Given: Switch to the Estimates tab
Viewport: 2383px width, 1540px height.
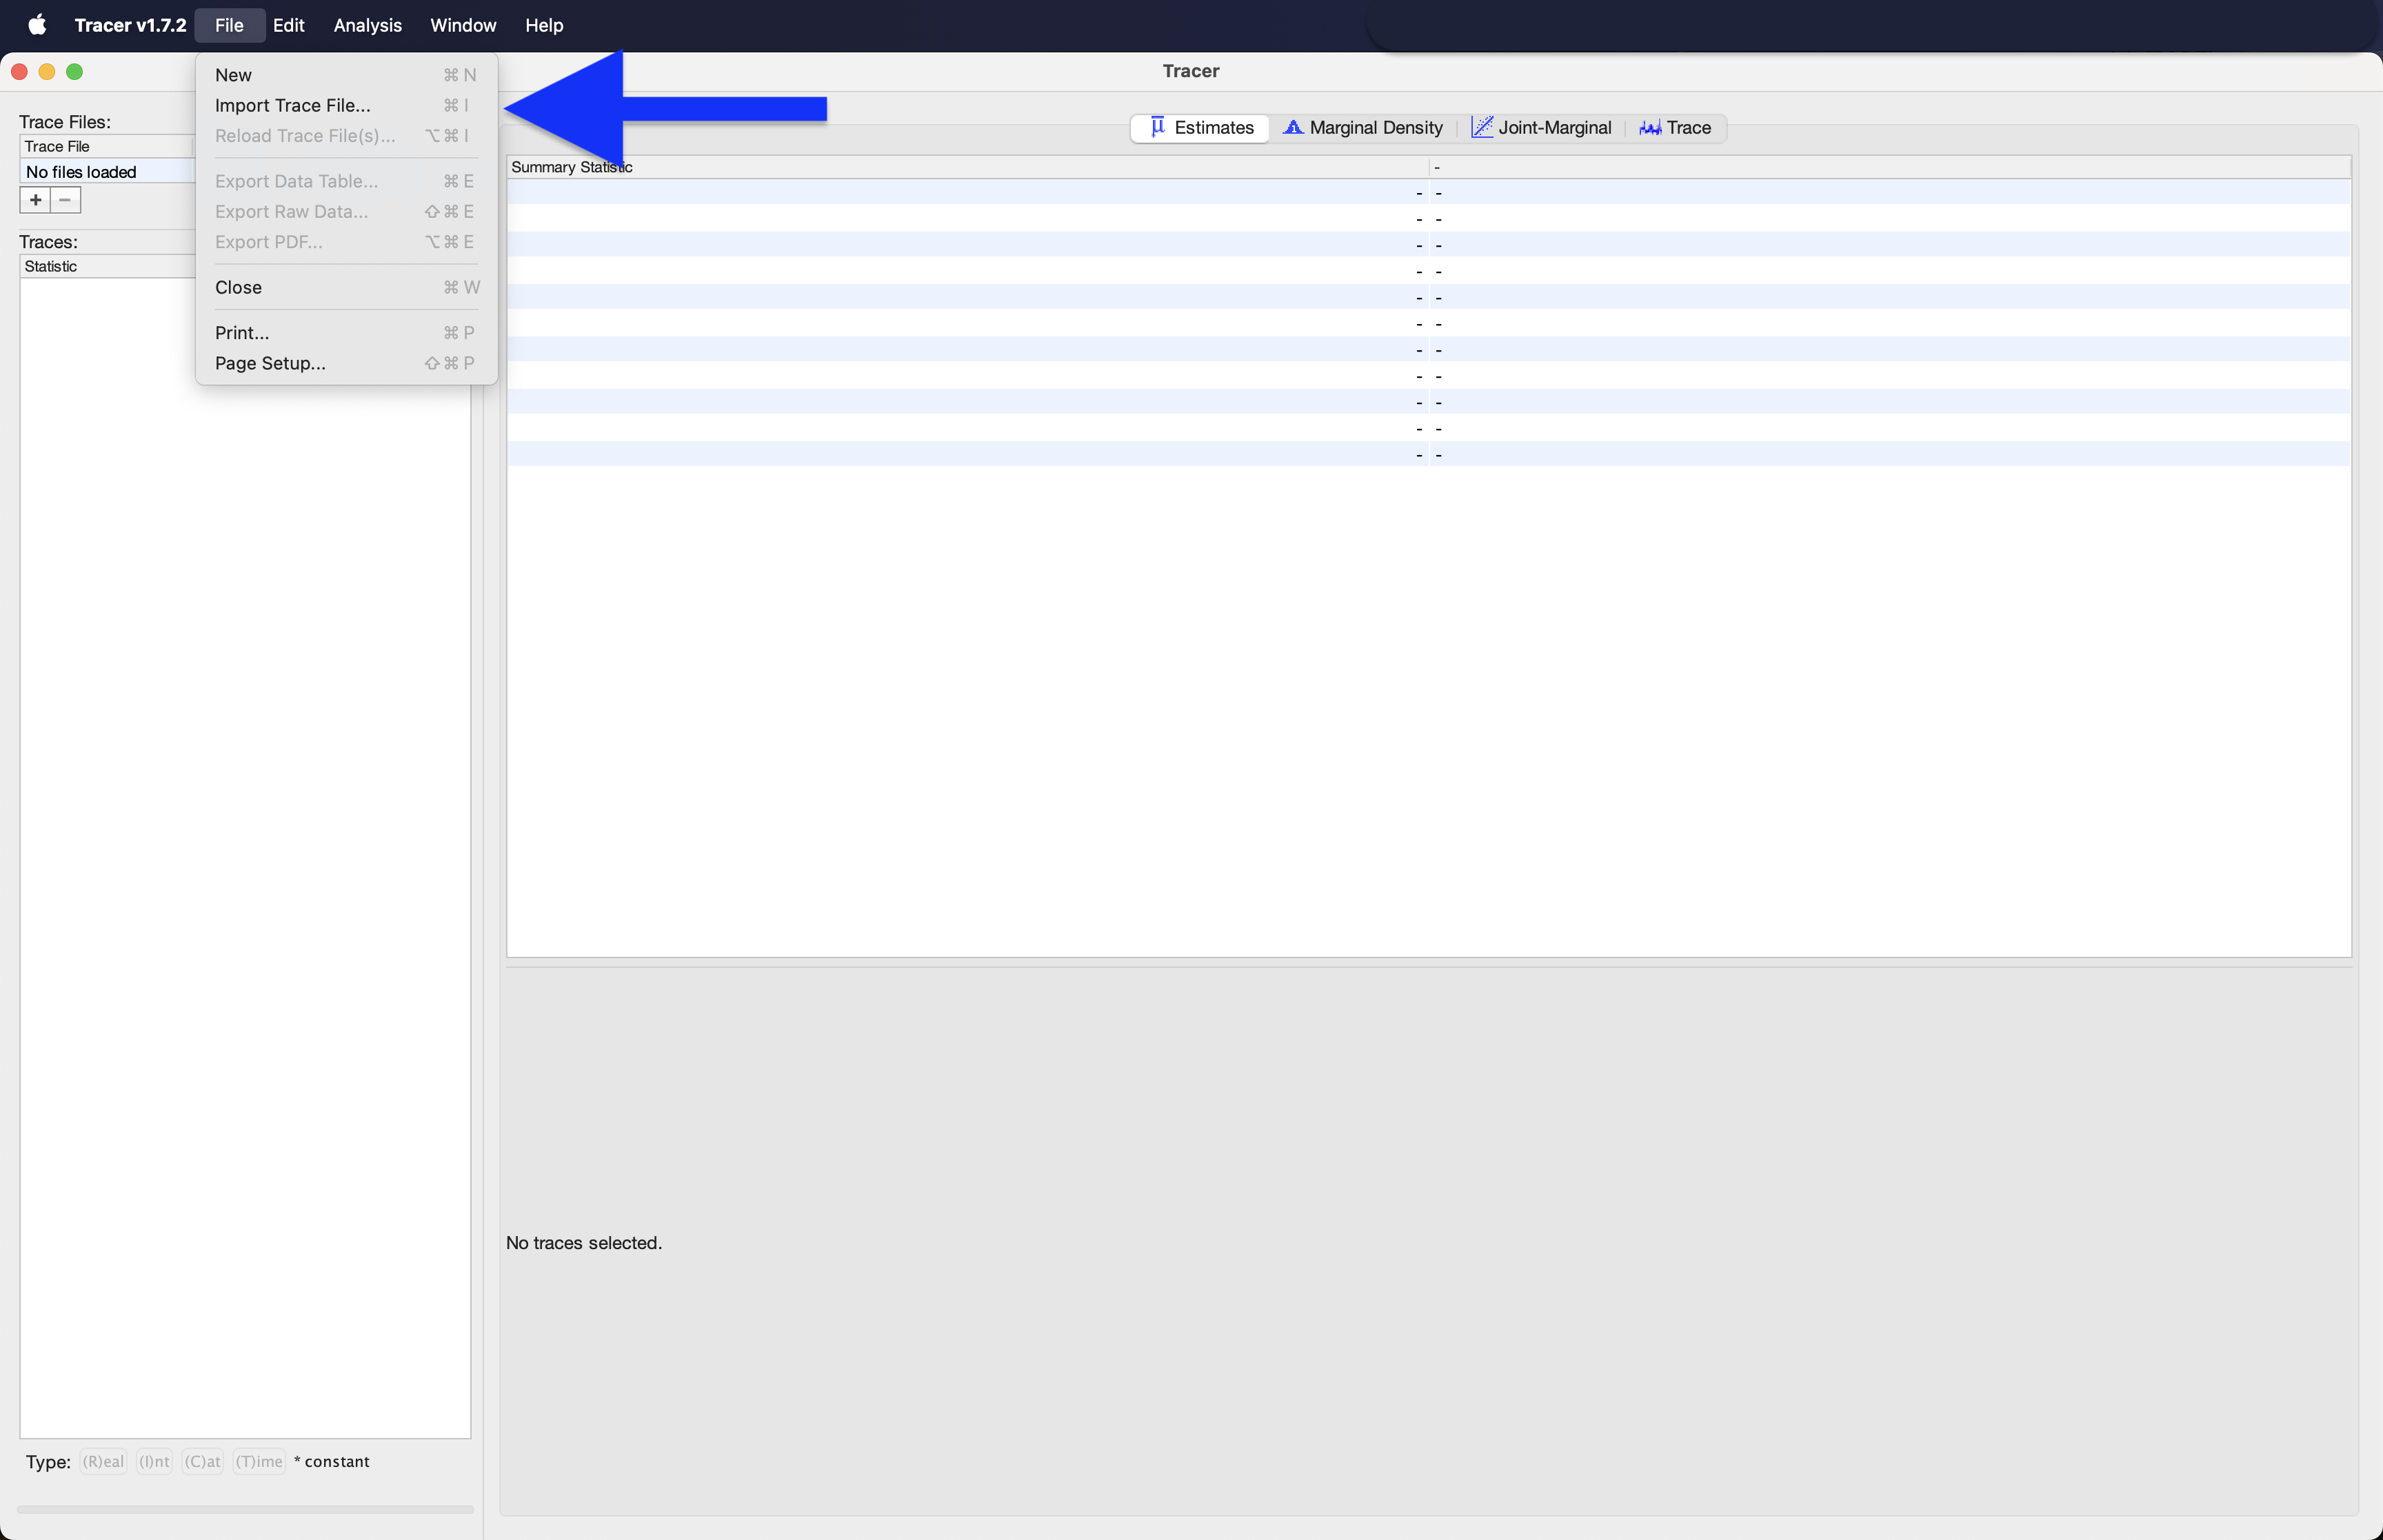Looking at the screenshot, I should click(x=1200, y=128).
